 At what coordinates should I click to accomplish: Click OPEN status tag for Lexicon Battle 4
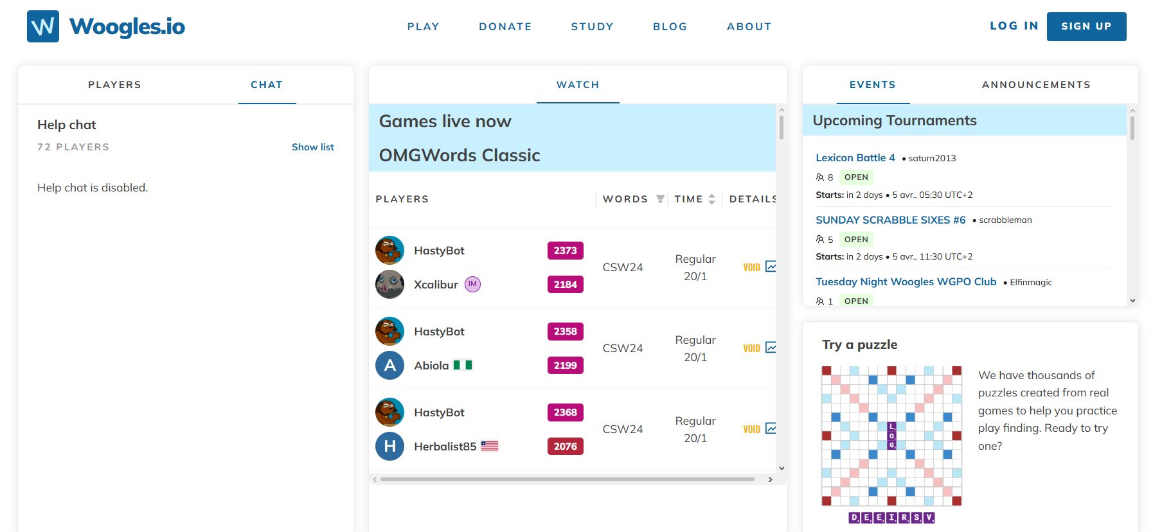pos(856,177)
